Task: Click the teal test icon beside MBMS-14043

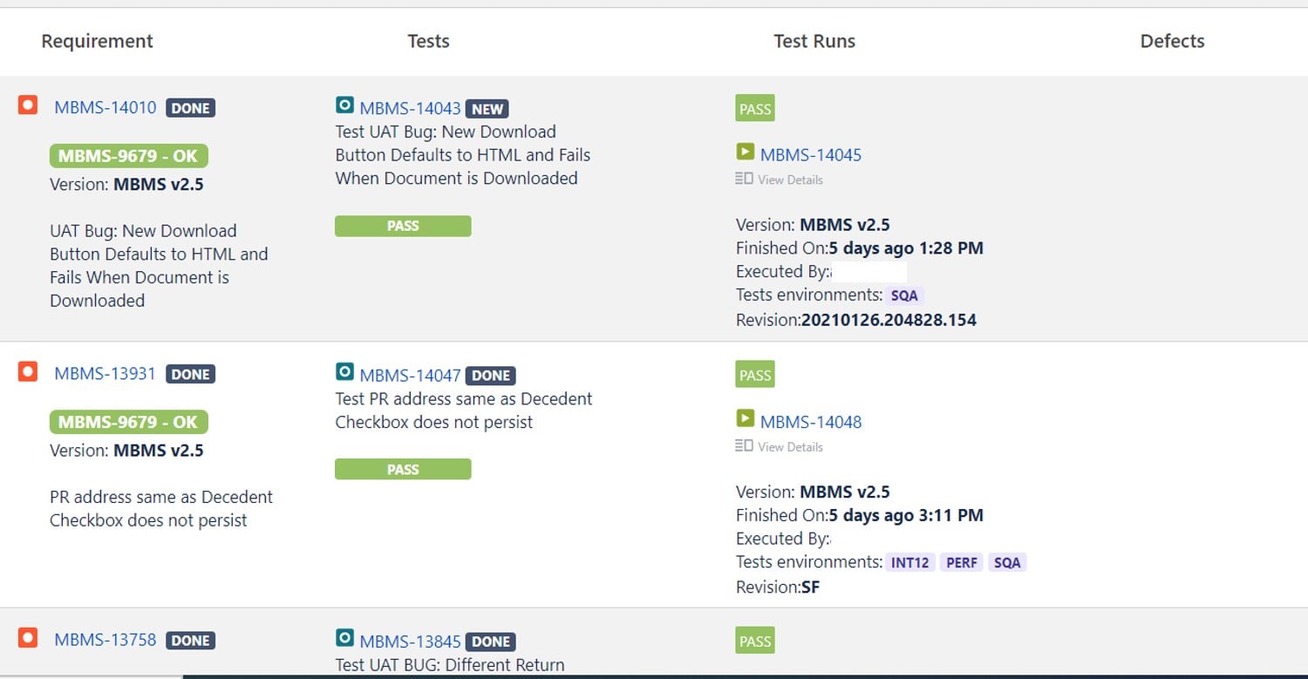Action: (x=344, y=105)
